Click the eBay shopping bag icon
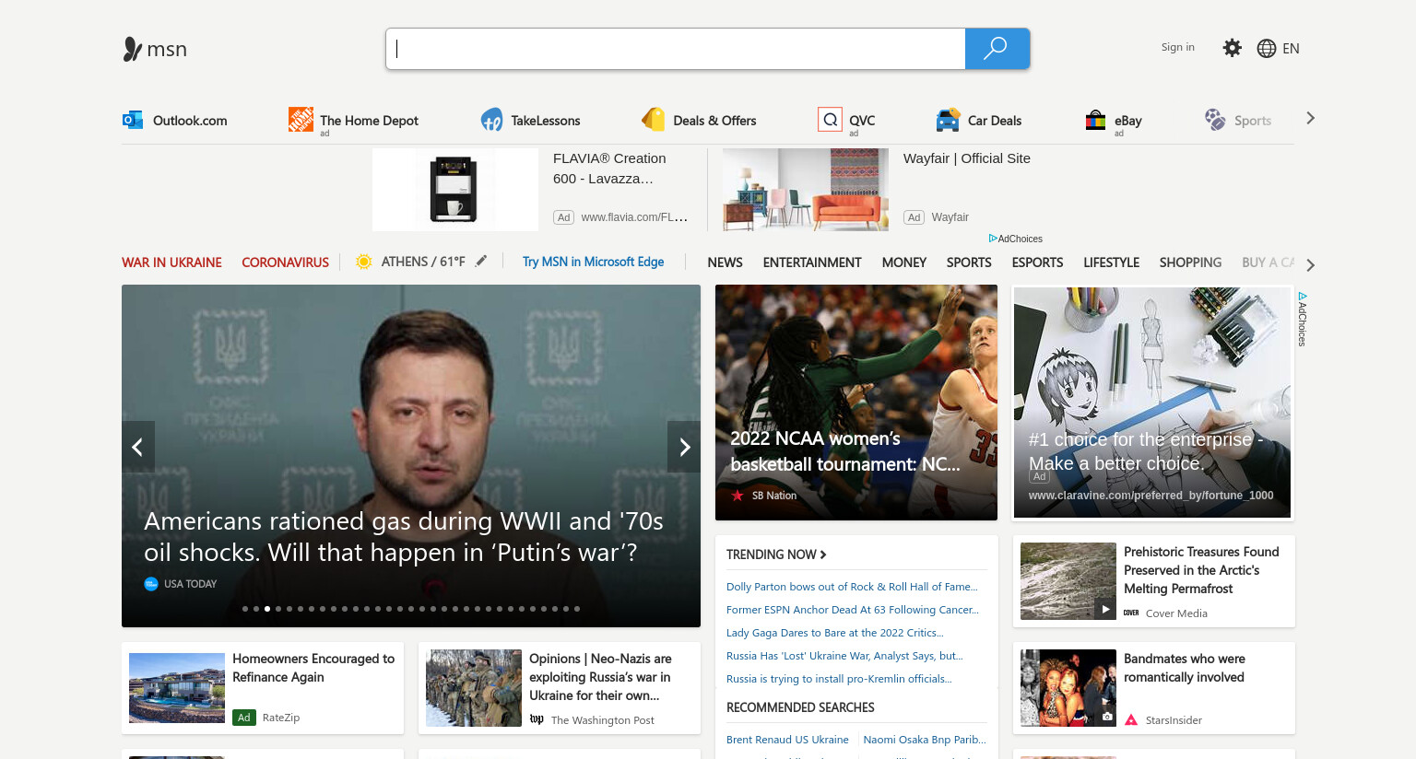Screen dimensions: 1416x759 click(x=1095, y=120)
